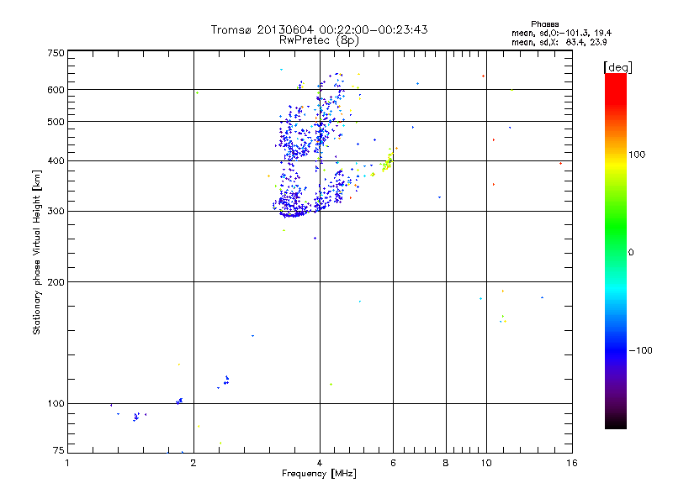Click the plot title 'Tromsø 20130604 00:22:00-00:23:43'
Viewport: 673px width, 504px height.
coord(319,29)
